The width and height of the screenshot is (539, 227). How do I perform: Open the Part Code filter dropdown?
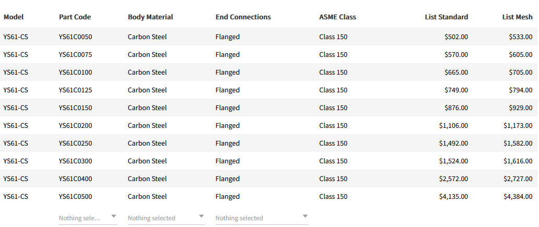coord(88,218)
